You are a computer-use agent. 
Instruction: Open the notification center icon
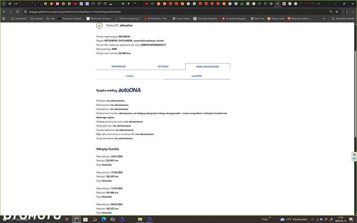click(x=351, y=219)
